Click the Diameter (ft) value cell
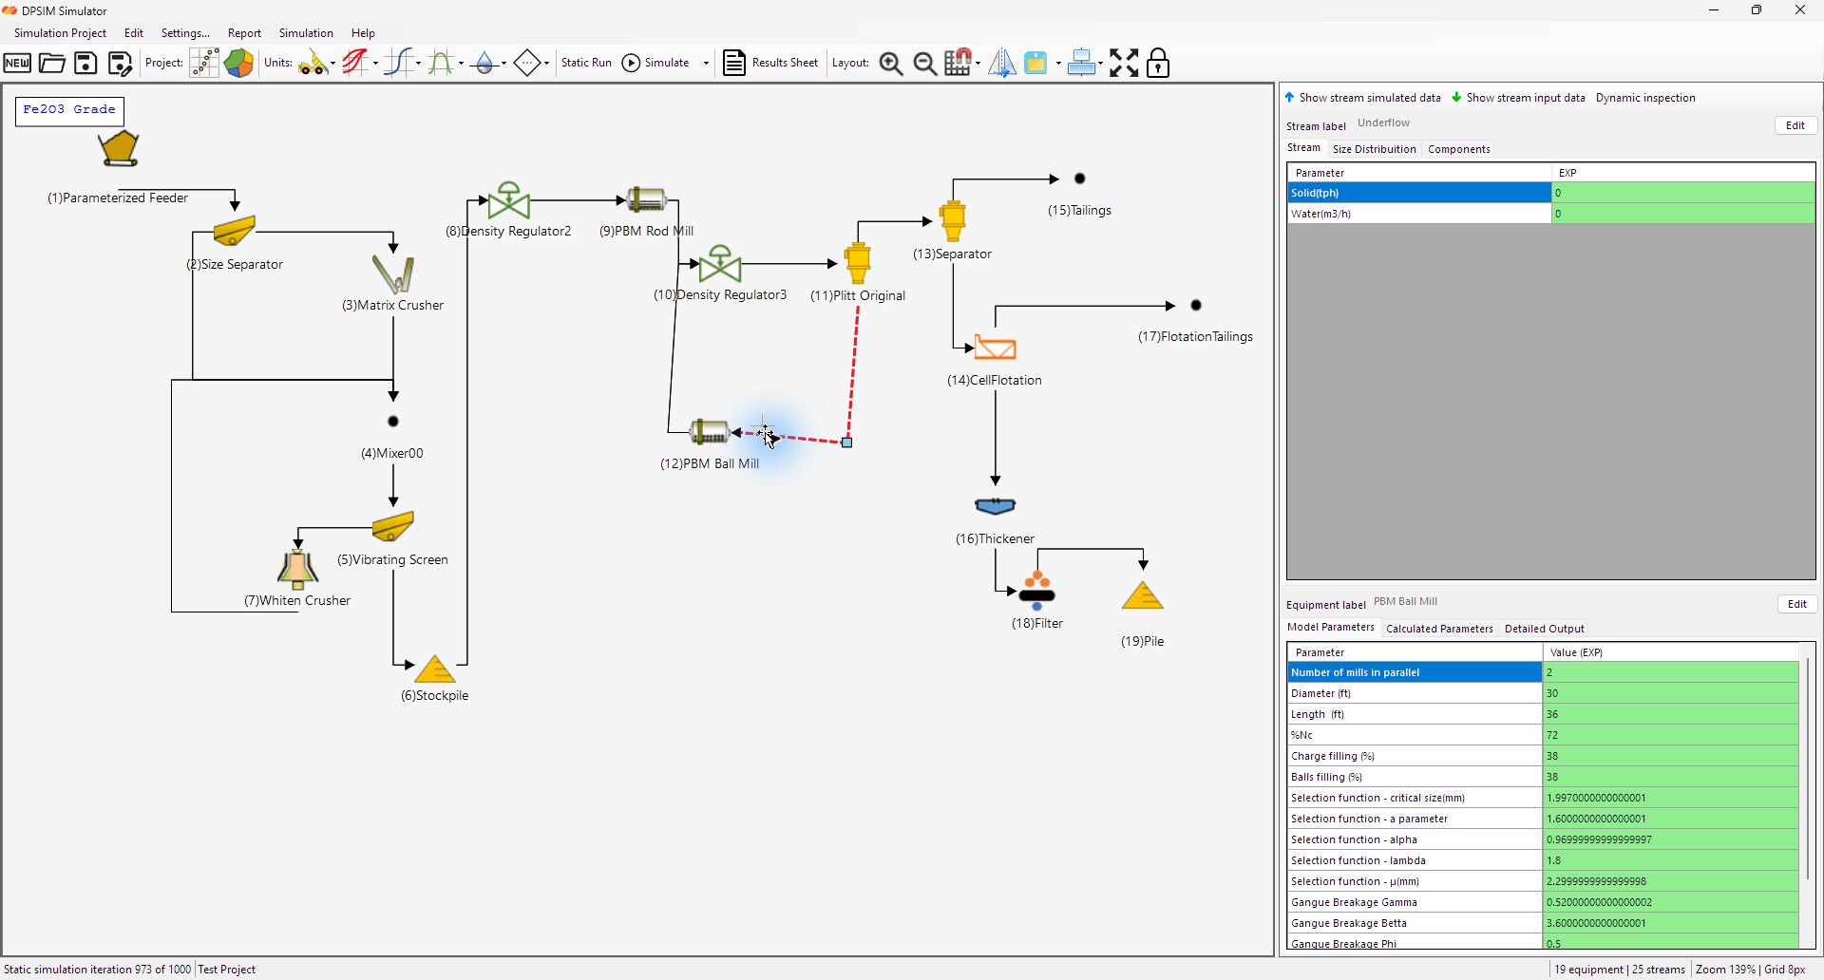The width and height of the screenshot is (1824, 980). [x=1670, y=693]
